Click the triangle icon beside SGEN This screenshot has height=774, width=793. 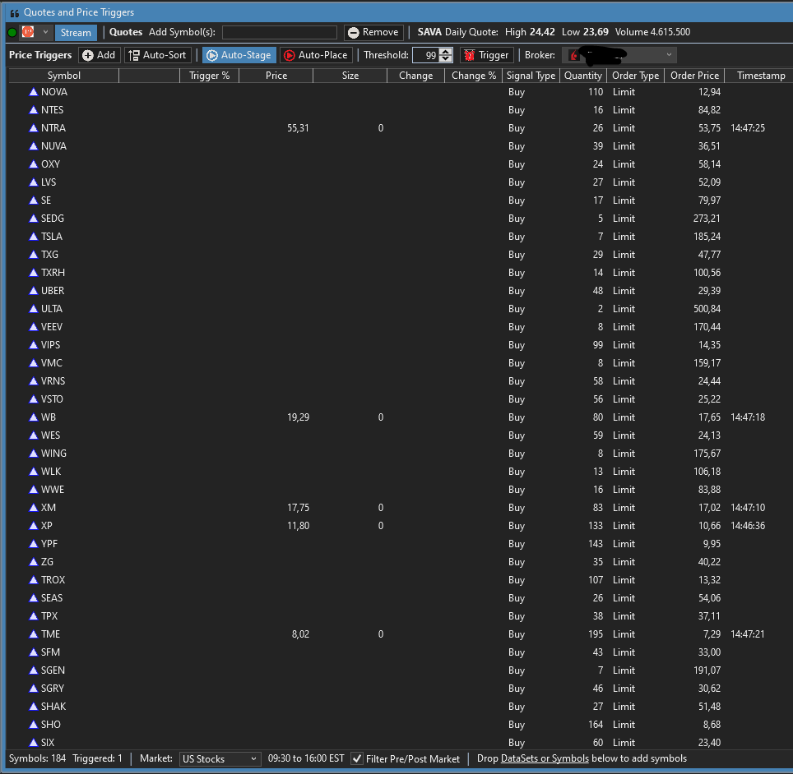click(x=34, y=670)
